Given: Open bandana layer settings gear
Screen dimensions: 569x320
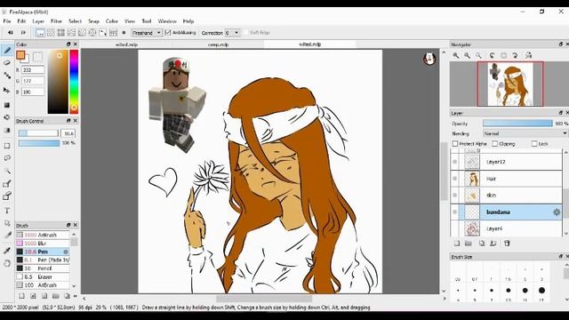Looking at the screenshot, I should click(557, 212).
